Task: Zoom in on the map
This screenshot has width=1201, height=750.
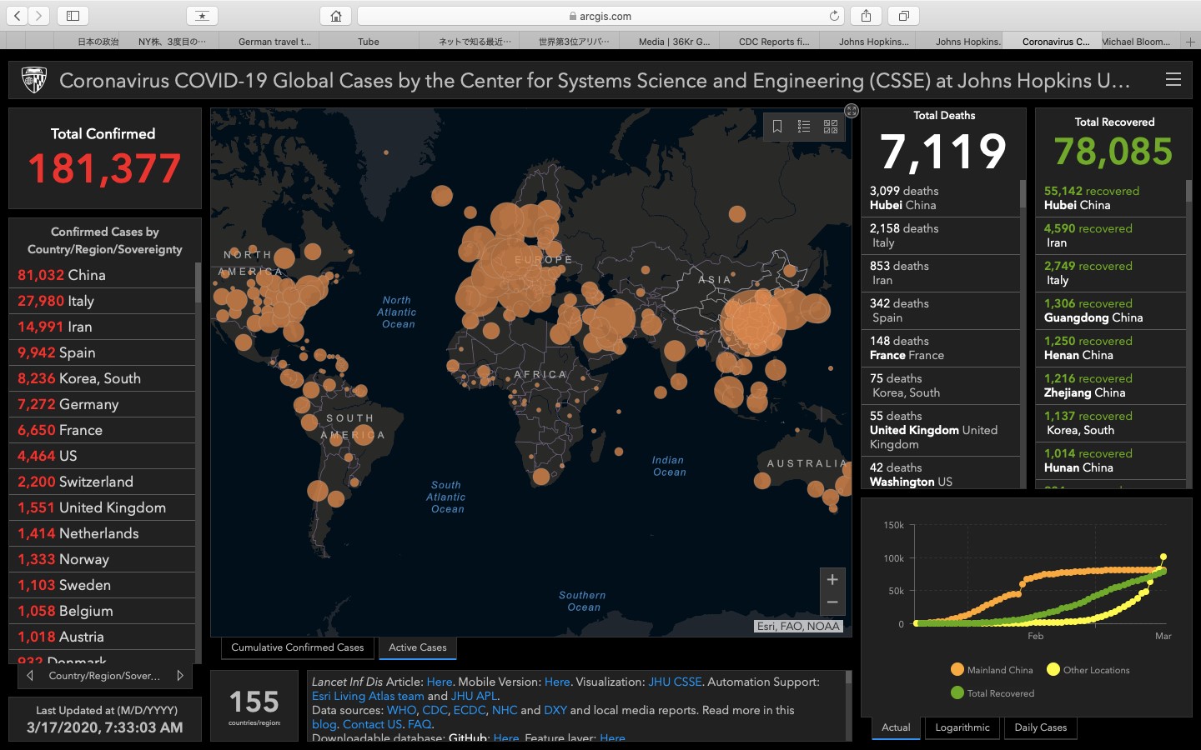Action: pos(832,580)
